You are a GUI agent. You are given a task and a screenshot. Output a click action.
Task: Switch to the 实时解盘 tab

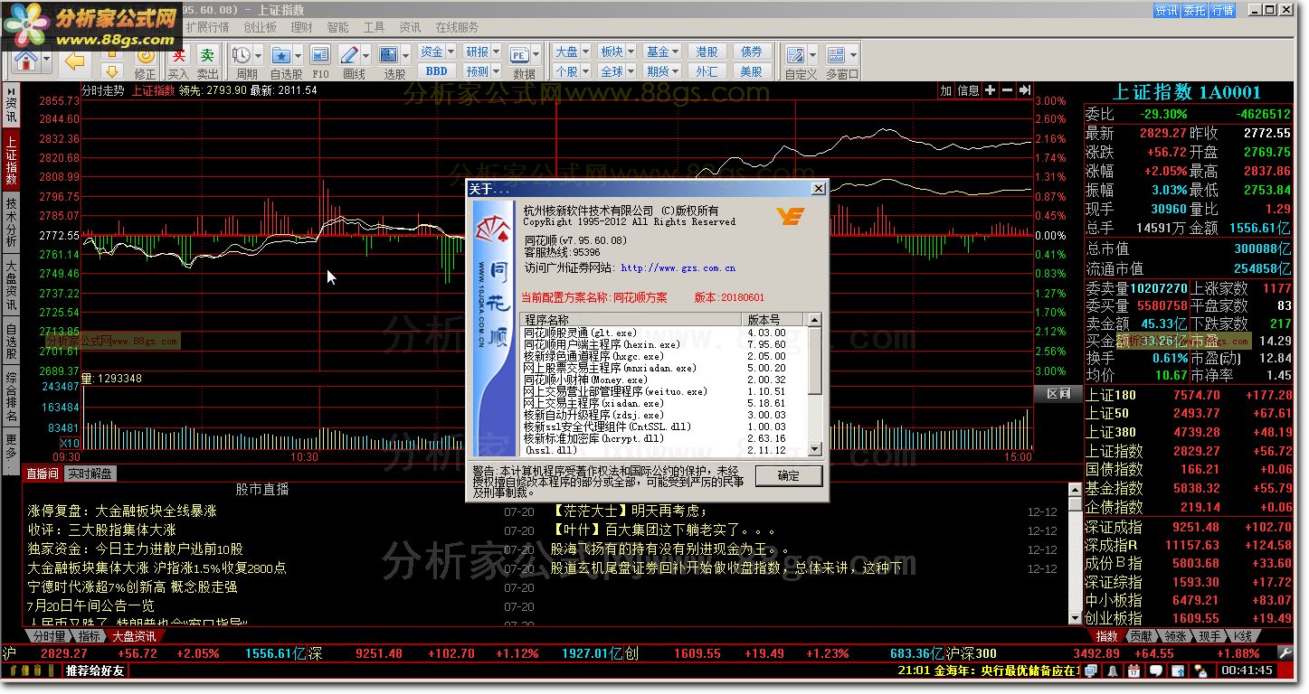point(90,474)
